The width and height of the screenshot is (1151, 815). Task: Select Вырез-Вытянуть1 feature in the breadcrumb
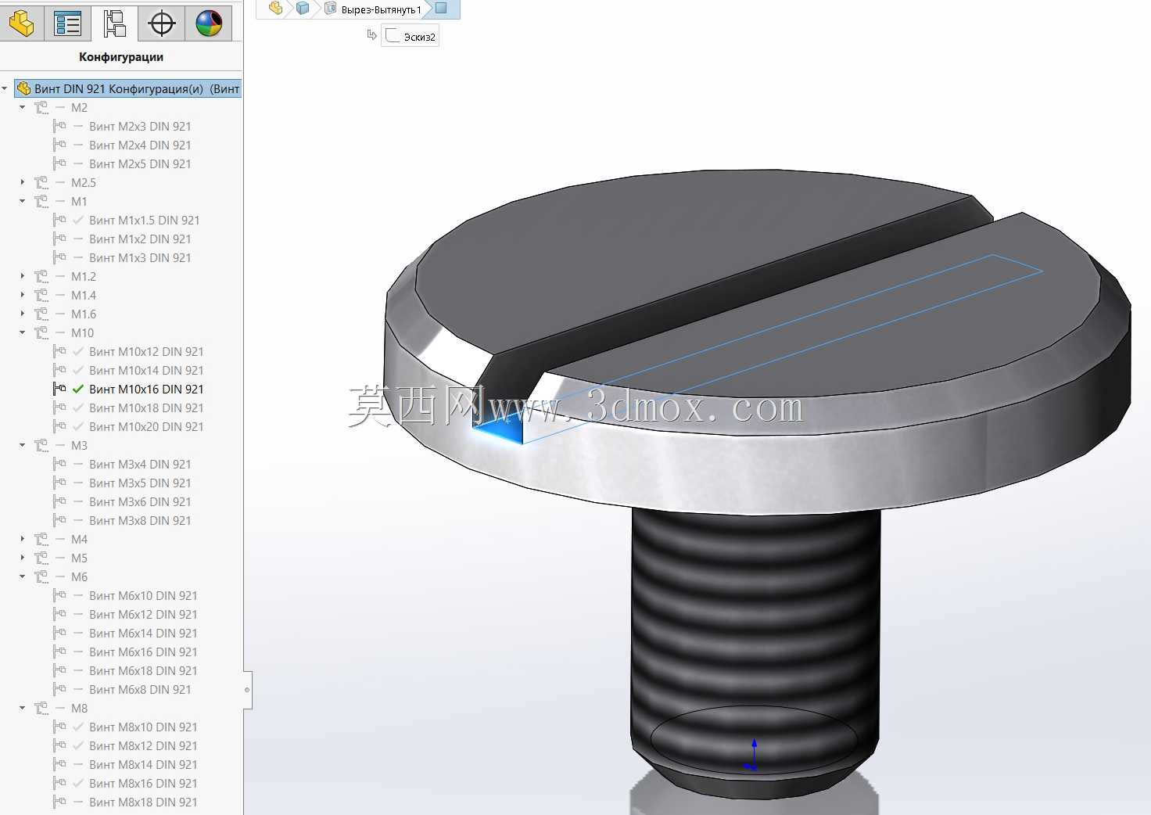point(373,9)
